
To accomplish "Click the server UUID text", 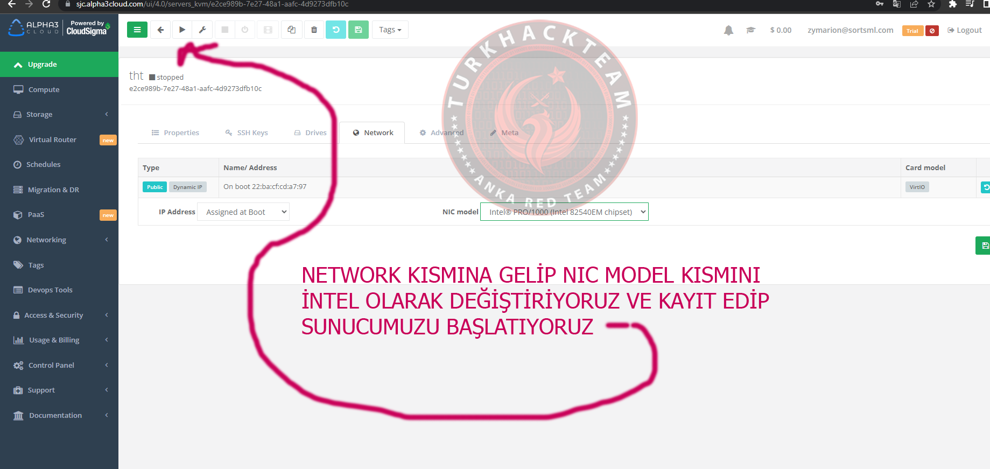I will tap(195, 88).
